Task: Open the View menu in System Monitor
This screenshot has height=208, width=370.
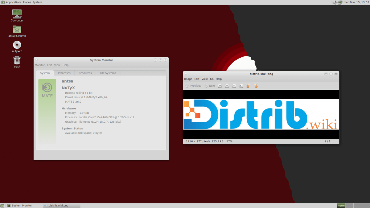Action: (57, 65)
